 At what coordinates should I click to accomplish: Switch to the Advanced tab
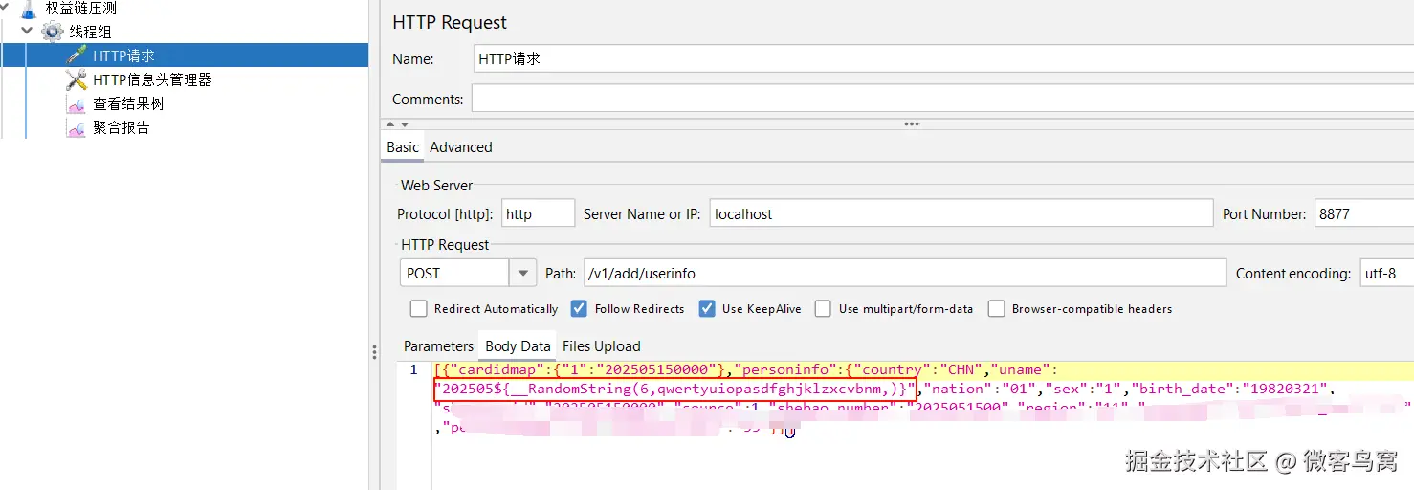point(461,147)
